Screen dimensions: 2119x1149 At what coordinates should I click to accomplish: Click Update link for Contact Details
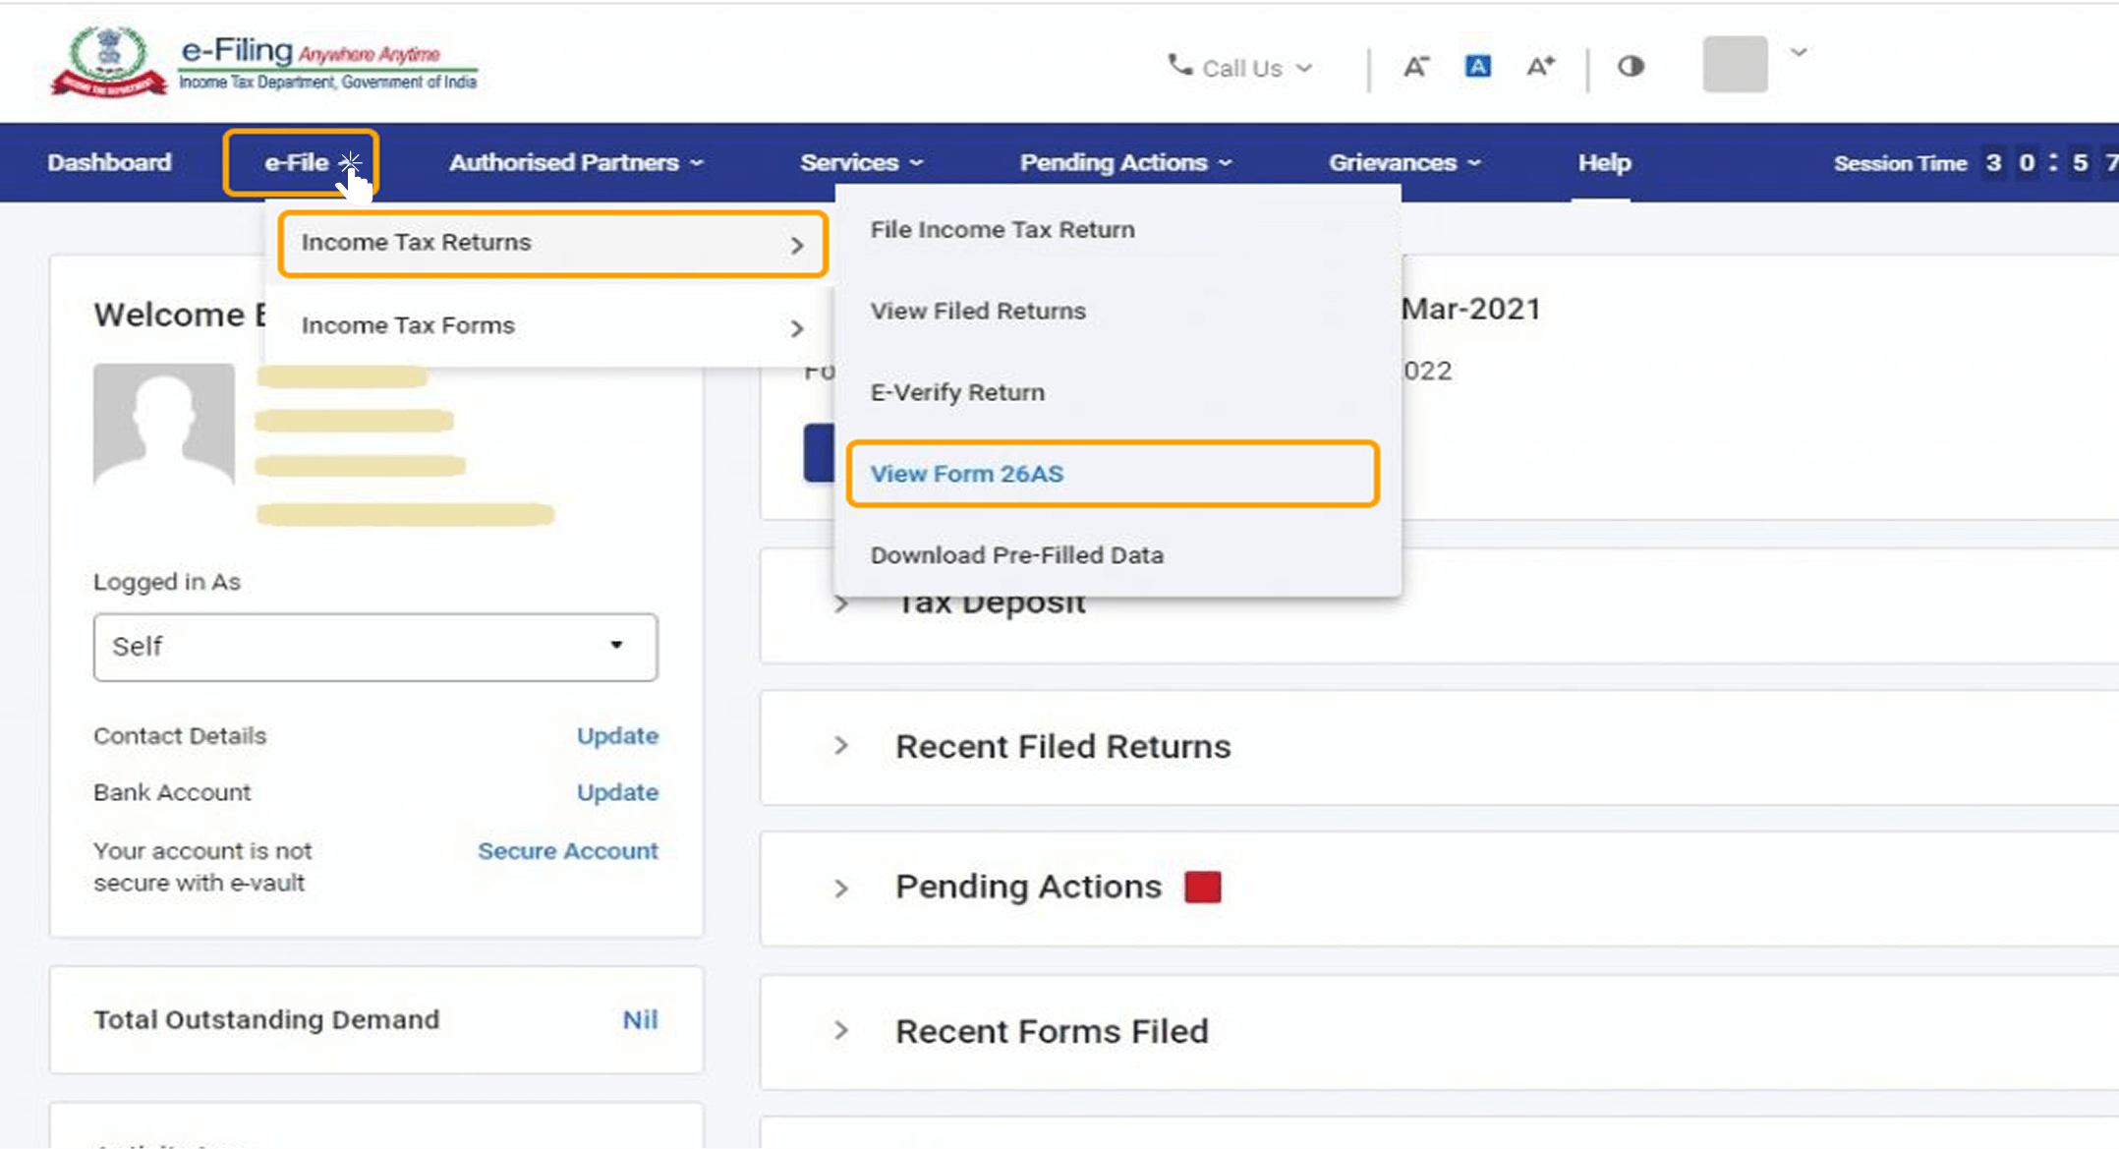[617, 736]
